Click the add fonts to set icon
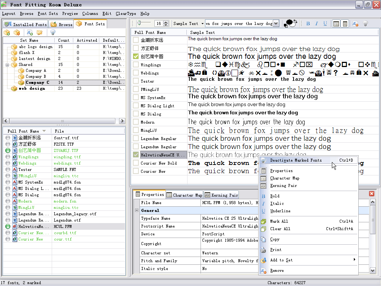Image resolution: width=381 pixels, height=286 pixels. coord(30,33)
